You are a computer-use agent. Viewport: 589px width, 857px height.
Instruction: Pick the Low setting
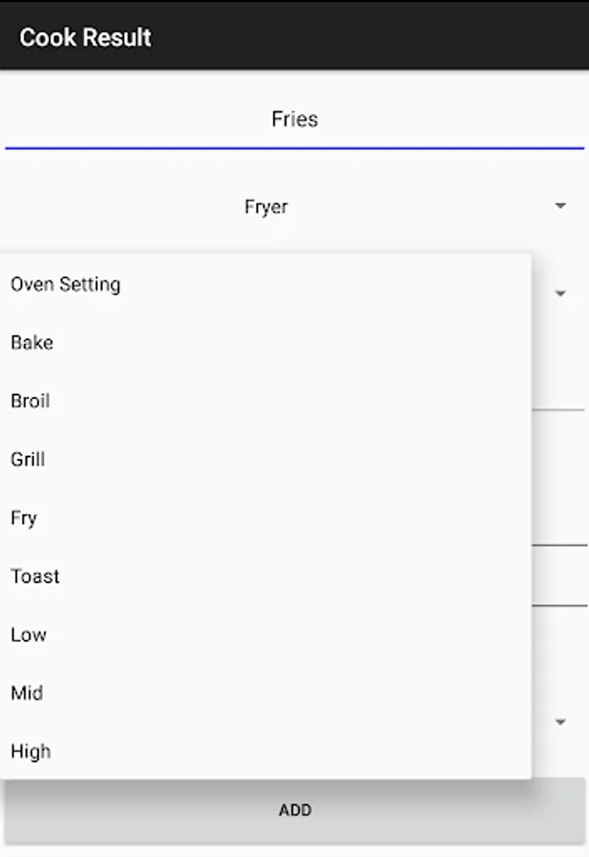29,634
